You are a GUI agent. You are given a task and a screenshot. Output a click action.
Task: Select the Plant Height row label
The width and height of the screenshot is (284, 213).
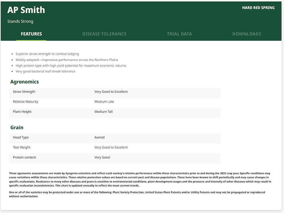point(22,112)
